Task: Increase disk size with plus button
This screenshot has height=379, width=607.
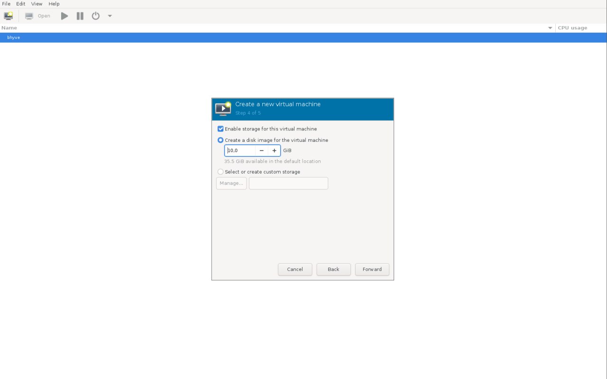Action: point(274,151)
